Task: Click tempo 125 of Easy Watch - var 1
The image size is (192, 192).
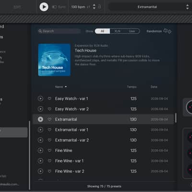Action: point(133,98)
